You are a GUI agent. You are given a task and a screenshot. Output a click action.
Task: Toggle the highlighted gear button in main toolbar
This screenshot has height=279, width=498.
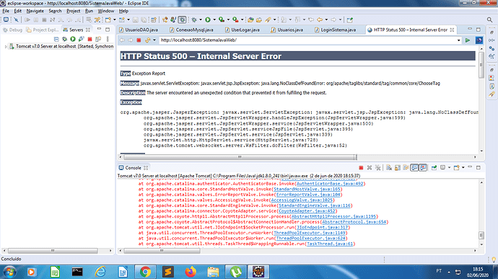click(x=182, y=19)
